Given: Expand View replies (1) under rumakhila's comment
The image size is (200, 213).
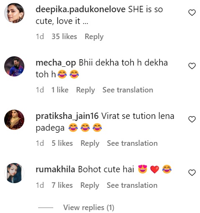Looking at the screenshot, I should (88, 208).
